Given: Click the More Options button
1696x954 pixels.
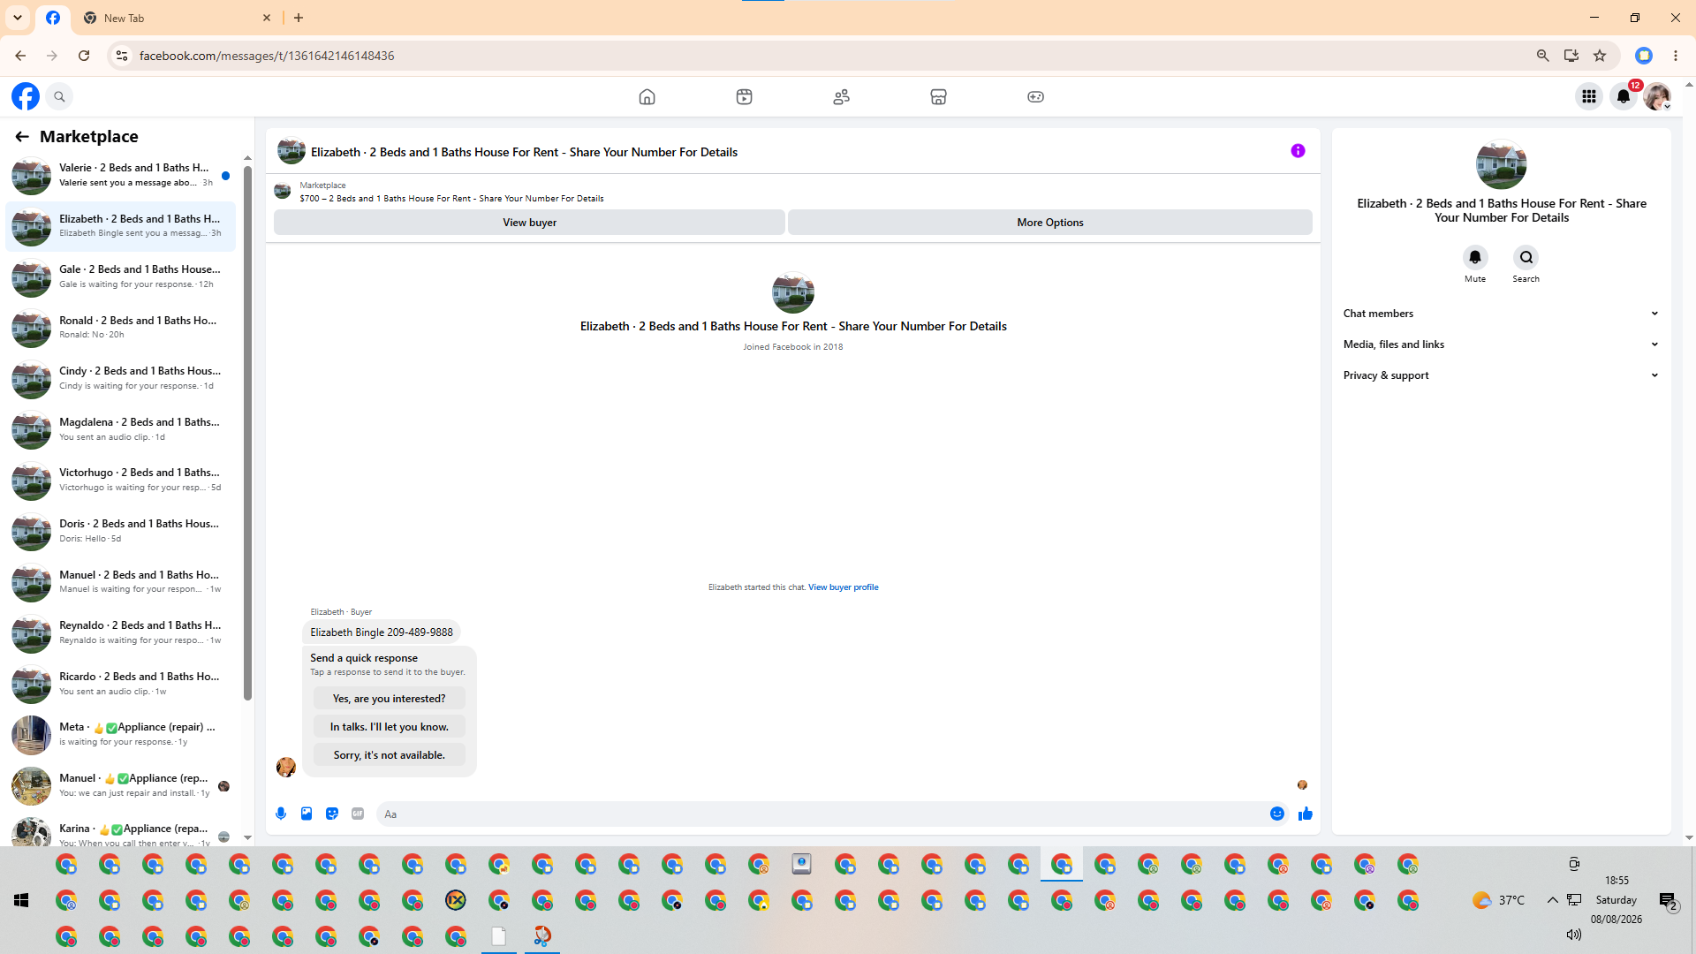Looking at the screenshot, I should [1049, 223].
